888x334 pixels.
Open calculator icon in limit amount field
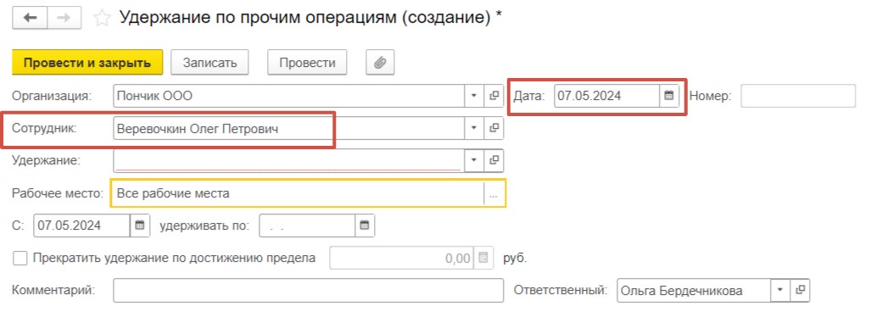tap(483, 259)
